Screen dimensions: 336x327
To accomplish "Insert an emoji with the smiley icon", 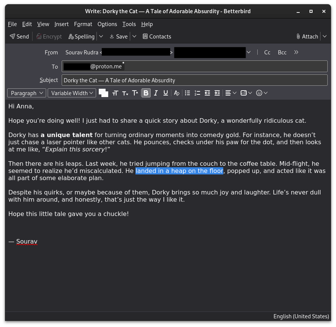I will pyautogui.click(x=260, y=93).
